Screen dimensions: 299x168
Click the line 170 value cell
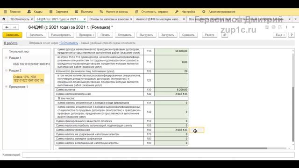click(171, 134)
